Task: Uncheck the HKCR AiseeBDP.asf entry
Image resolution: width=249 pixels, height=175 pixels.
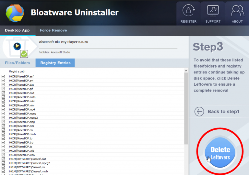Action: (3, 76)
